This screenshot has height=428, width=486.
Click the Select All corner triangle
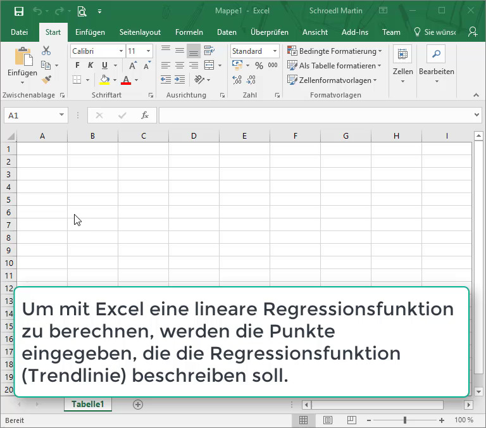(x=11, y=136)
